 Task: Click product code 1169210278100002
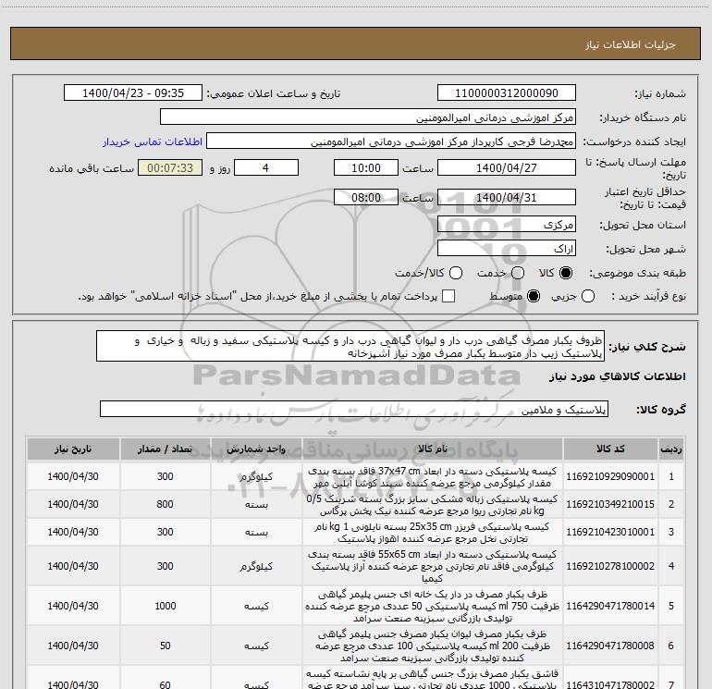pyautogui.click(x=610, y=566)
